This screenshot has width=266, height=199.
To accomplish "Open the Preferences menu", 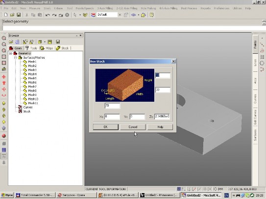I will pyautogui.click(x=221, y=8).
